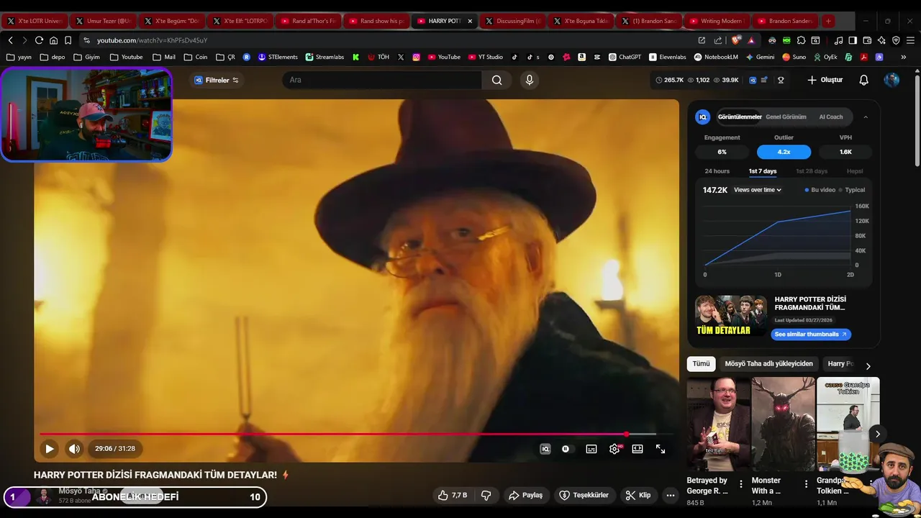Open the Oluştur create menu
This screenshot has height=518, width=921.
point(825,80)
